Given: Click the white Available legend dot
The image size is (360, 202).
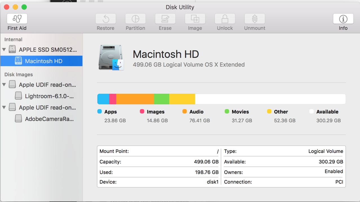Looking at the screenshot, I should point(311,111).
